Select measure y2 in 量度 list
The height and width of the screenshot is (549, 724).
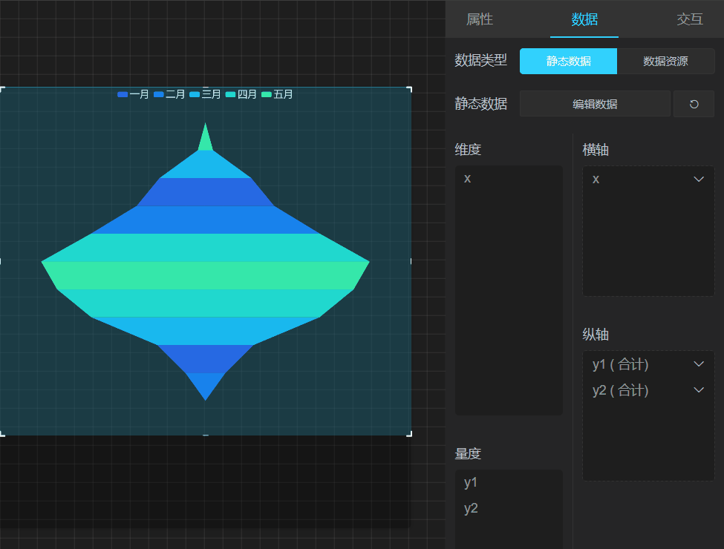click(x=471, y=508)
